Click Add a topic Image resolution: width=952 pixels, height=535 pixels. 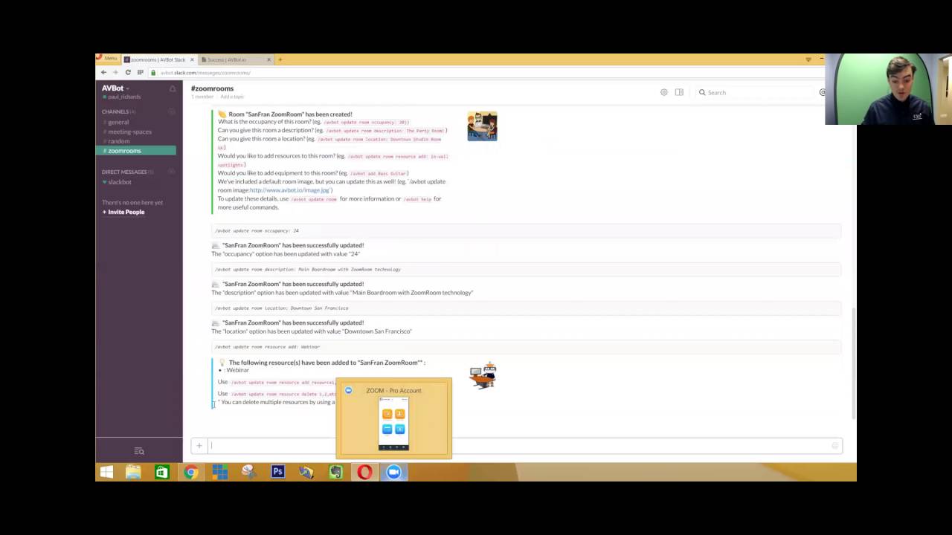(232, 97)
